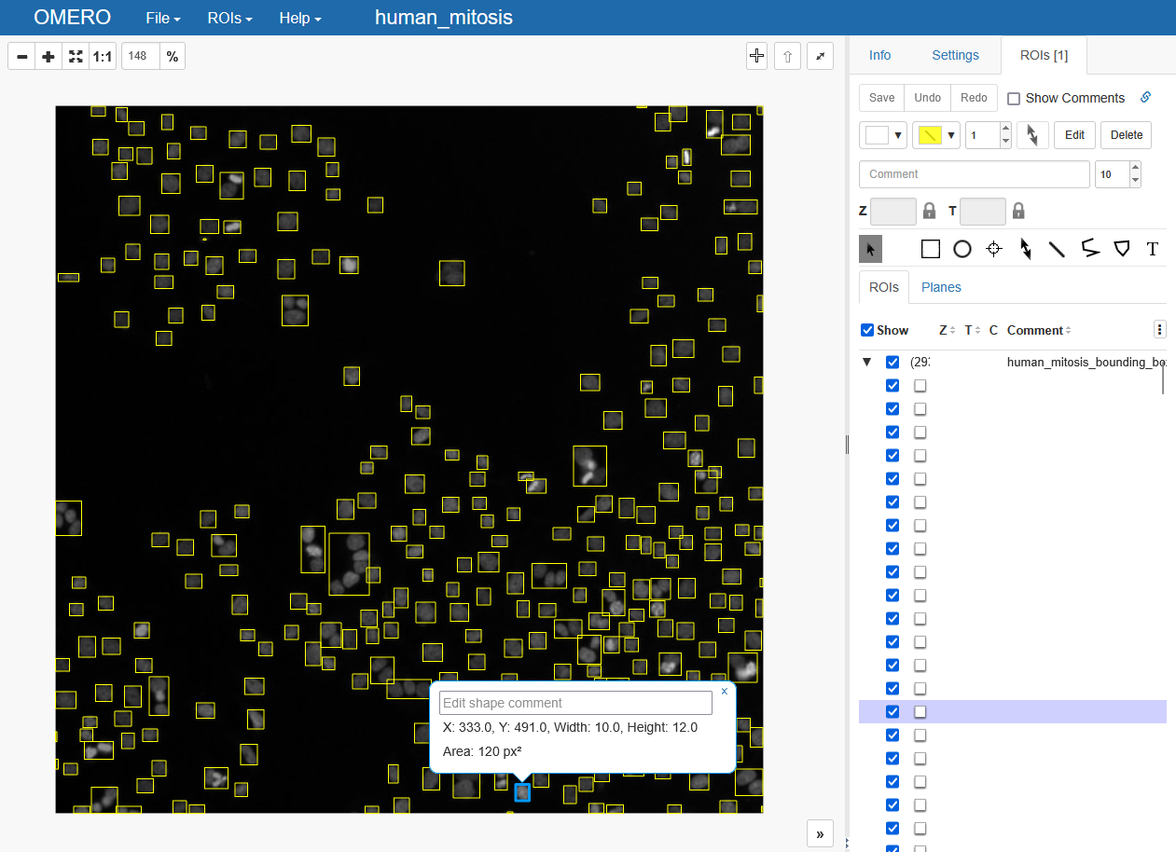Toggle visibility checkbox of the highlighted ROI row
Screen dimensions: 1176x852
892,711
